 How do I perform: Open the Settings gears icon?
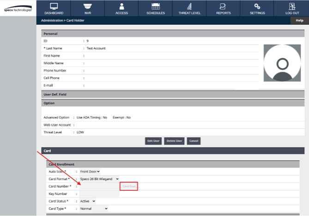coord(257,6)
